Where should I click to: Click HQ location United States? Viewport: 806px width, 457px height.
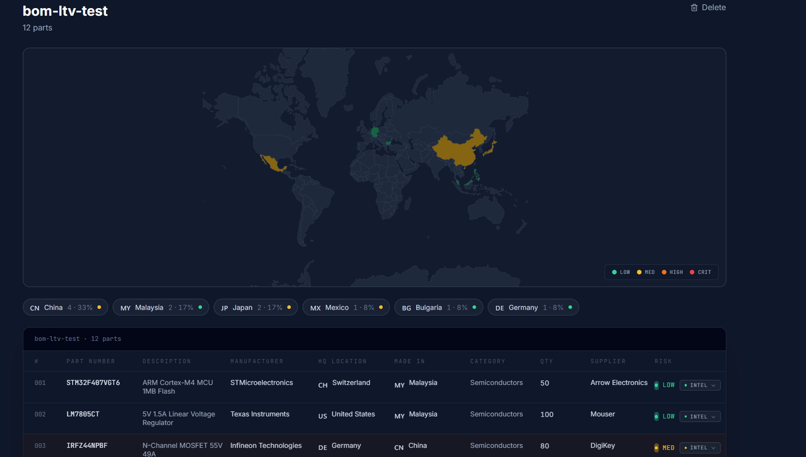tap(353, 414)
